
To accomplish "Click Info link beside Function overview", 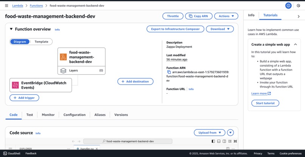I will tap(57, 30).
